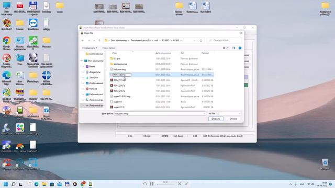Sort files by Размер column
335x188 pixels.
(205, 53)
